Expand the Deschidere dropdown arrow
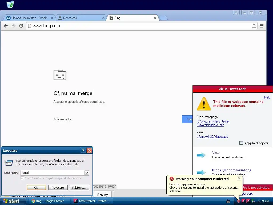This screenshot has height=205, width=273. coord(87,173)
